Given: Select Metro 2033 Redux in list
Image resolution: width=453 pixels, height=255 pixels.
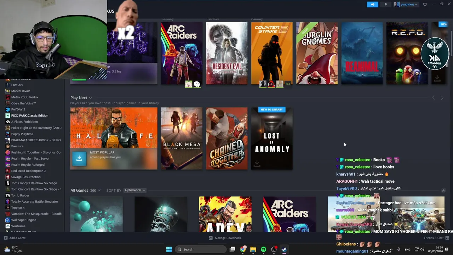Looking at the screenshot, I should tap(24, 97).
